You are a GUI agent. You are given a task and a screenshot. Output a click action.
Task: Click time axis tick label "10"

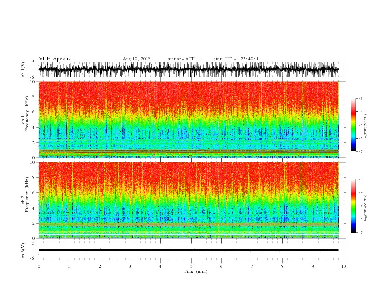pos(344,266)
